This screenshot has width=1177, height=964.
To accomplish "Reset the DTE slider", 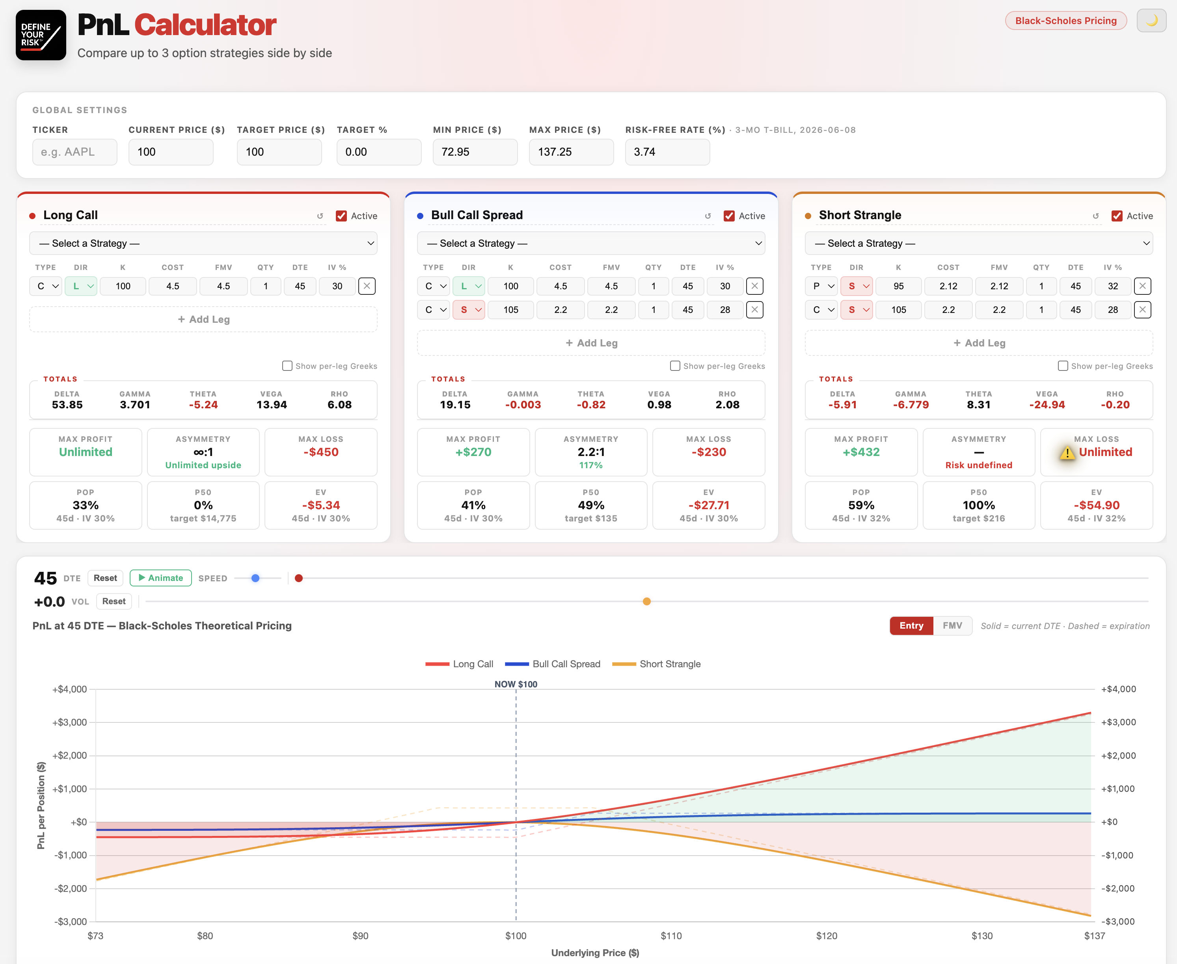I will pos(105,578).
